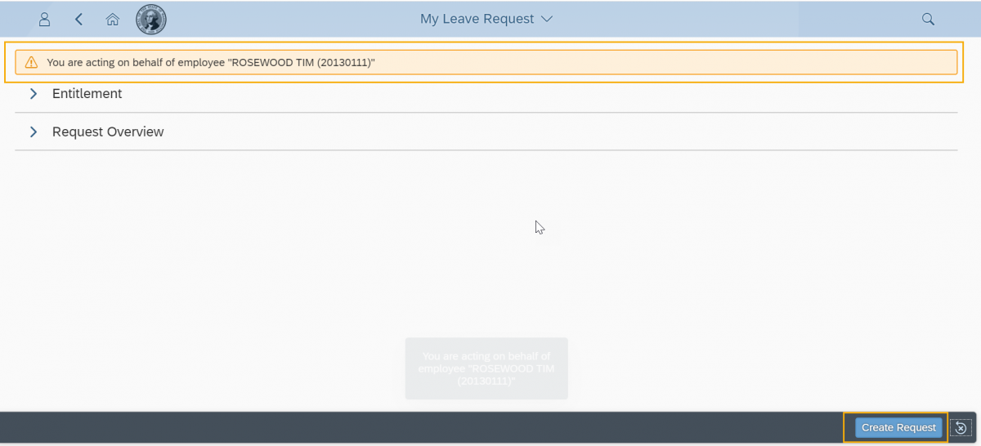Expand the Request Overview section chevron
This screenshot has height=446, width=981.
tap(34, 132)
